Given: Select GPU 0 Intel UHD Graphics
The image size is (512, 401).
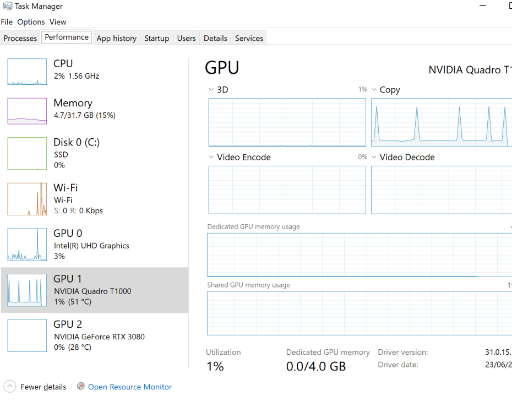Looking at the screenshot, I should point(95,245).
